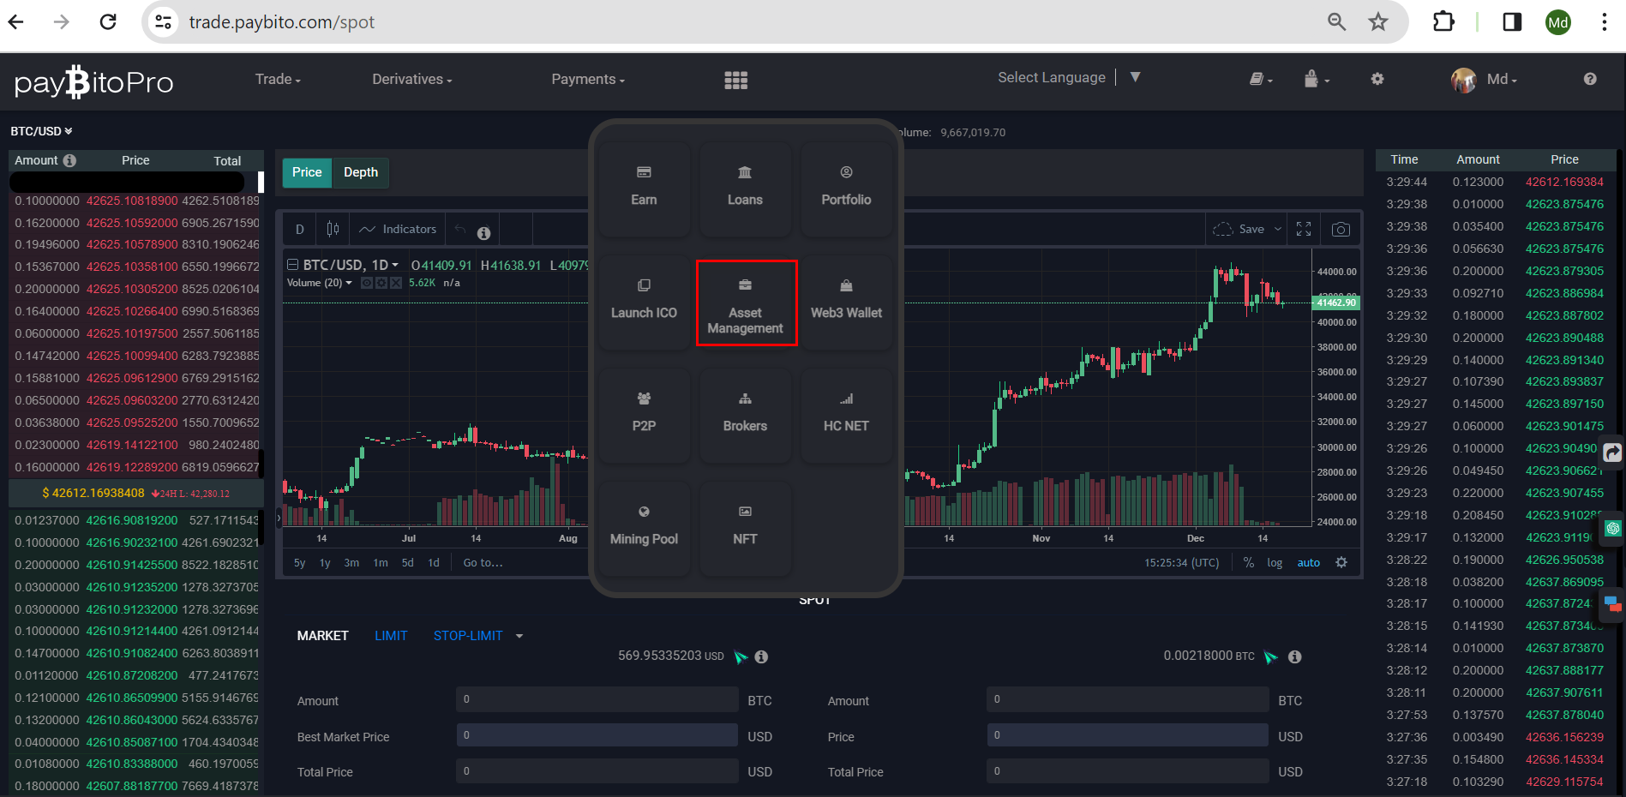Remove the Volume indicator with X
Screen dimensions: 1626x797
(396, 283)
